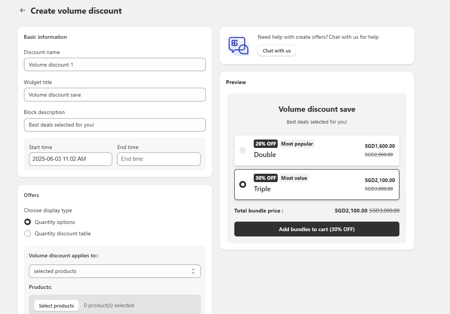Click the Most value label
Viewport: 450px width, 314px height.
(x=294, y=178)
